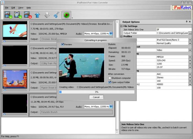
Task: Open the 1200 video bitrate dropdown
Action: pyautogui.click(x=190, y=64)
